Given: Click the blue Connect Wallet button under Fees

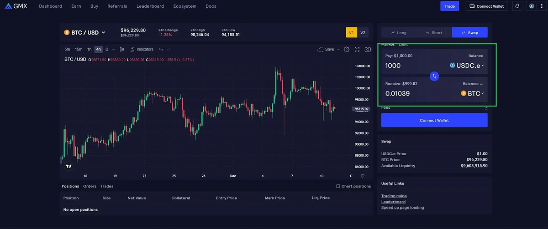Looking at the screenshot, I should click(434, 120).
